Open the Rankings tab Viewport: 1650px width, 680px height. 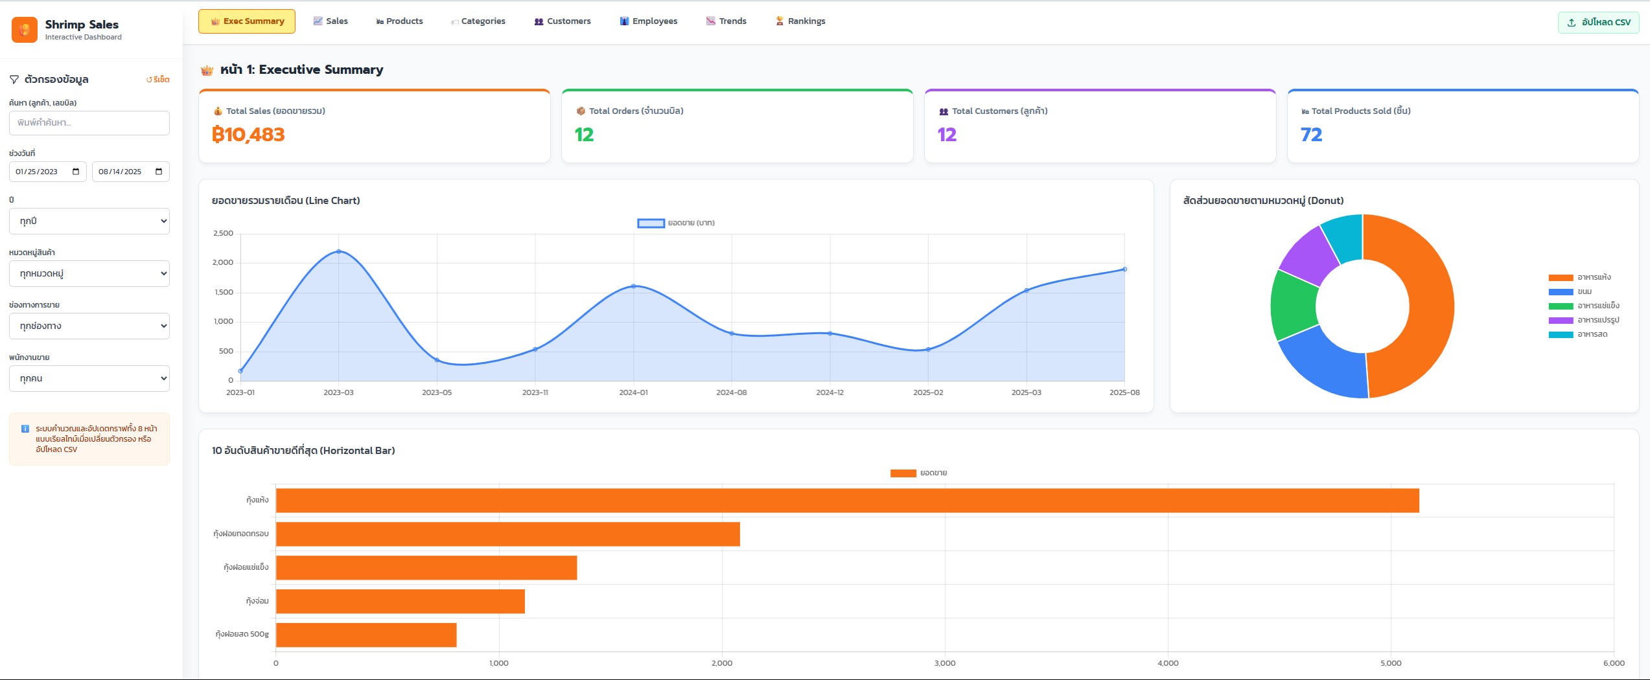click(x=800, y=21)
